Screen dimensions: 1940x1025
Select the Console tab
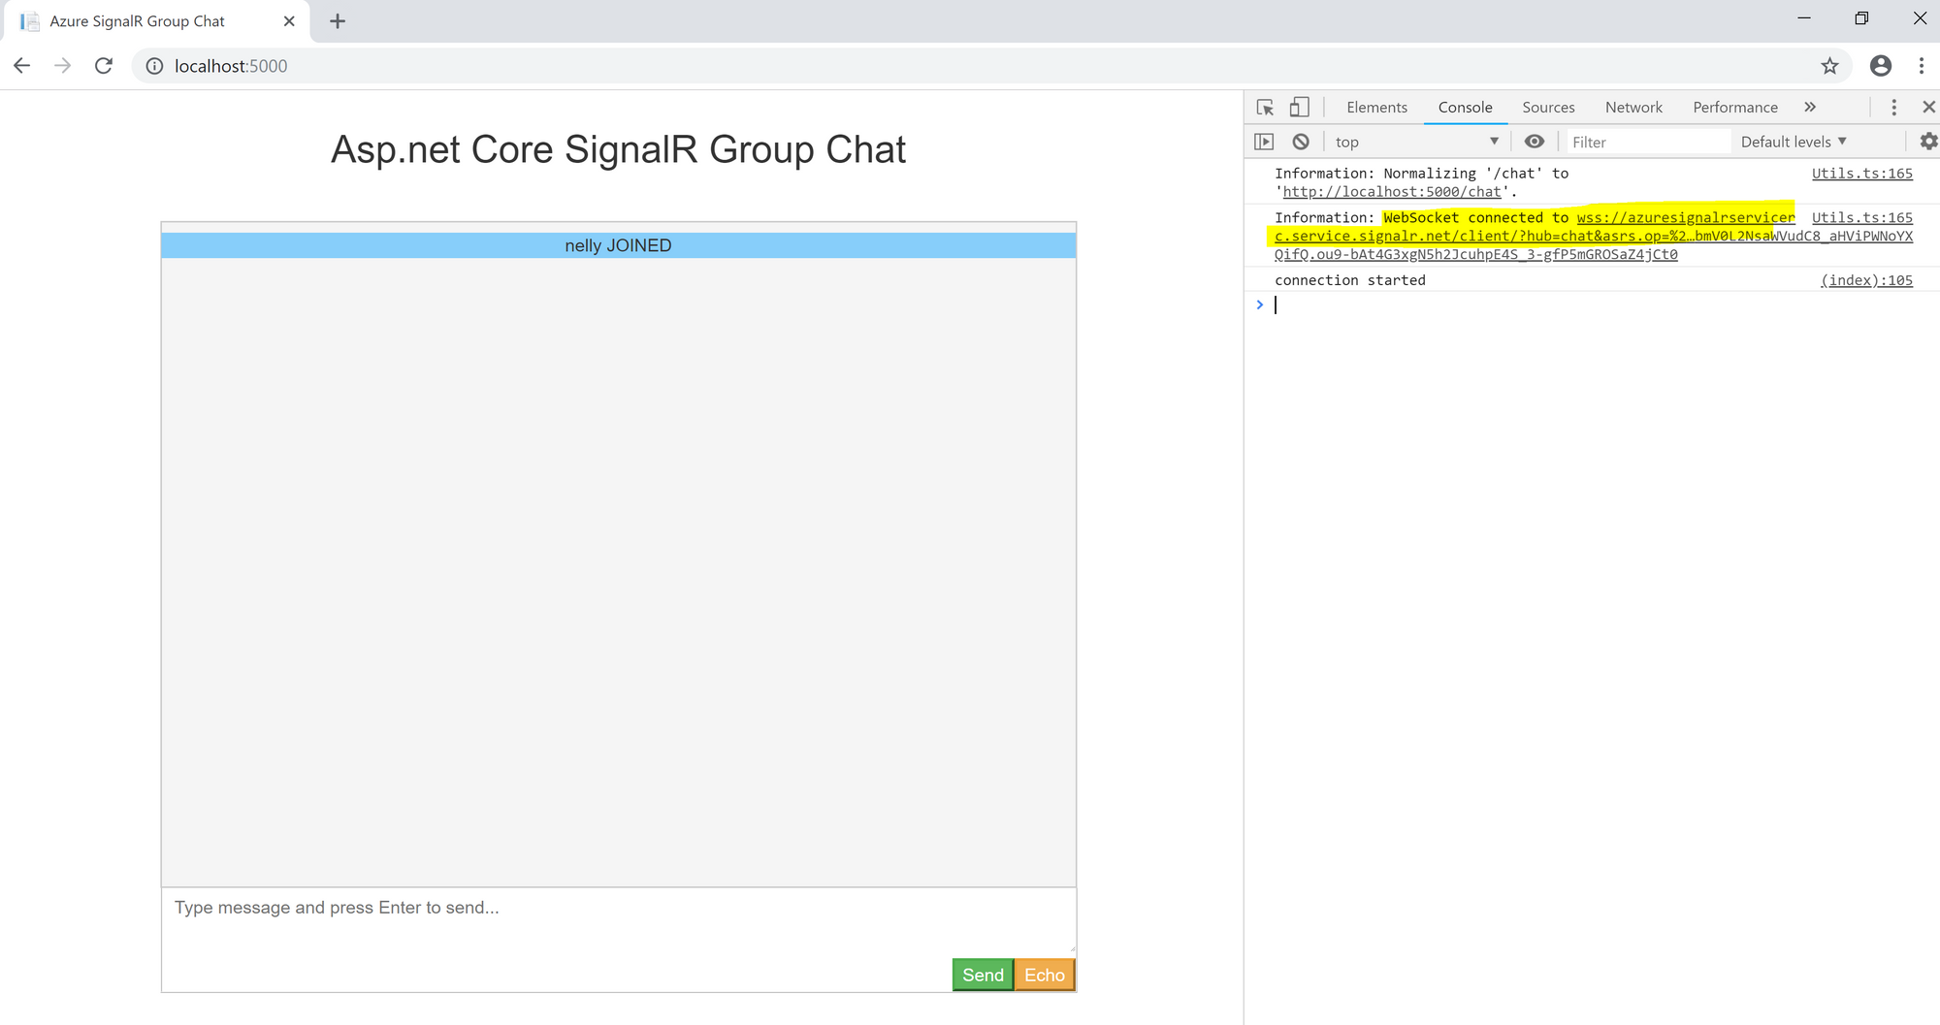coord(1465,108)
